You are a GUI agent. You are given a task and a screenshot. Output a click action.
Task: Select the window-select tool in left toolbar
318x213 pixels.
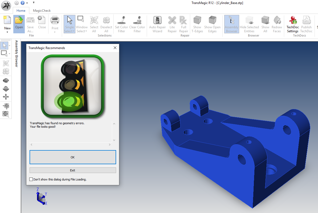coord(4,53)
